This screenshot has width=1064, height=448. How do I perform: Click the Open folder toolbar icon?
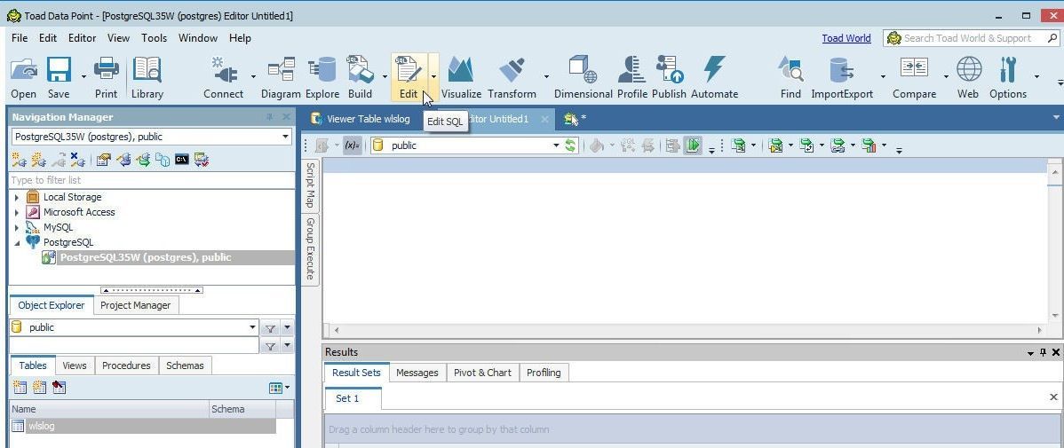pyautogui.click(x=24, y=70)
